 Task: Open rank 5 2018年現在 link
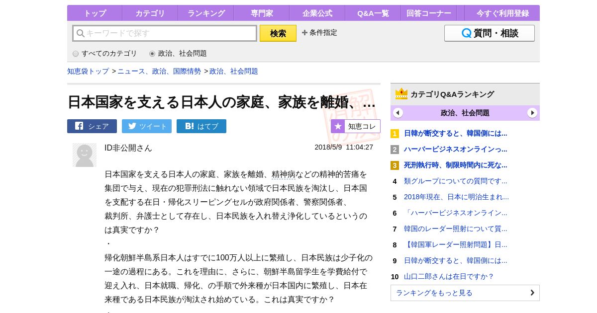(456, 197)
